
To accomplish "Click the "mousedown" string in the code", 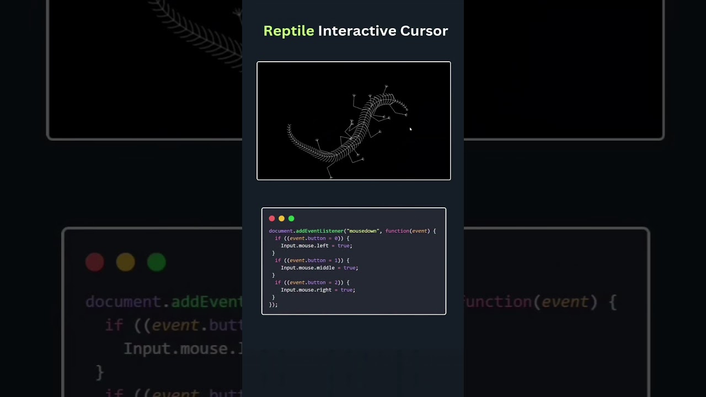I will pyautogui.click(x=362, y=231).
